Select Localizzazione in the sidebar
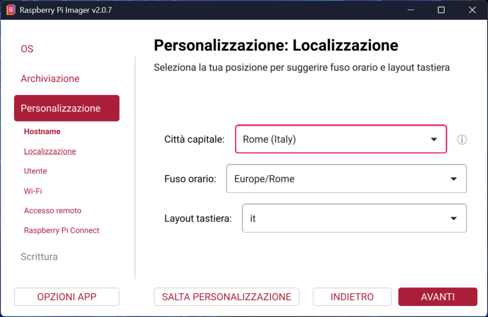Viewport: 488px width, 317px height. click(x=50, y=151)
